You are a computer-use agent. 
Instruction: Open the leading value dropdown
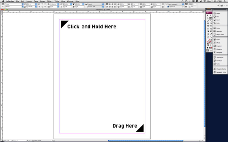tap(36, 7)
